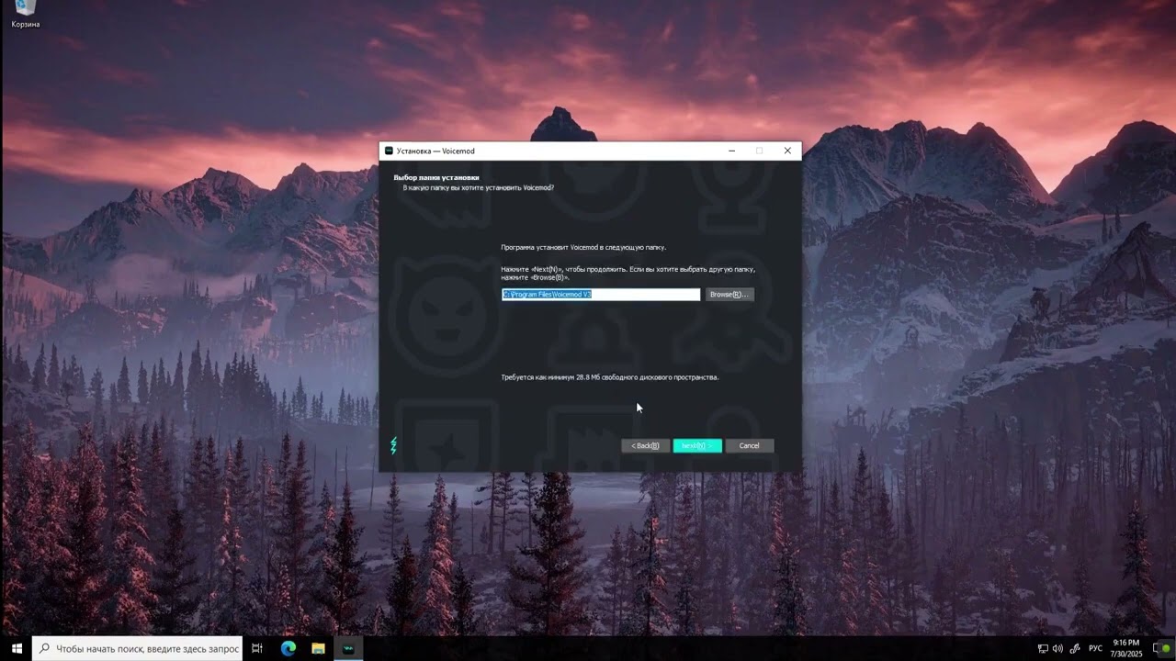This screenshot has height=661, width=1176.
Task: Click the pen/ink tray icon
Action: click(x=1075, y=649)
